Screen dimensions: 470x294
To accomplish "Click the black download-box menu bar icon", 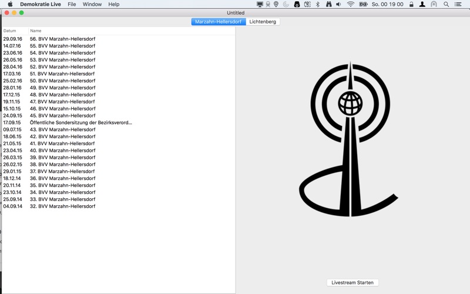I will tap(297, 4).
